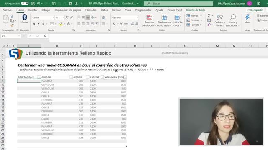Toggle left horizontal alignment
The width and height of the screenshot is (268, 150).
(x=79, y=24)
